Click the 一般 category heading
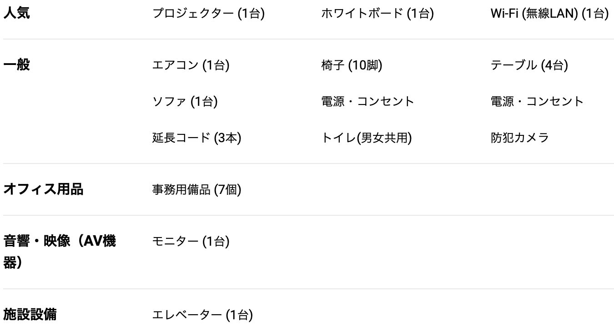The height and width of the screenshot is (332, 614). point(17,65)
